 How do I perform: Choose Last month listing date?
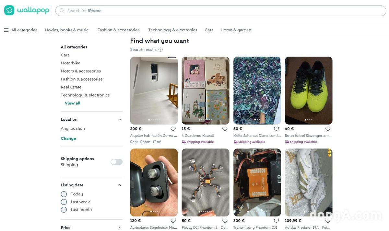point(64,210)
